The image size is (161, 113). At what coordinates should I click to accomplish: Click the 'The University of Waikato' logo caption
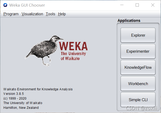point(73,56)
